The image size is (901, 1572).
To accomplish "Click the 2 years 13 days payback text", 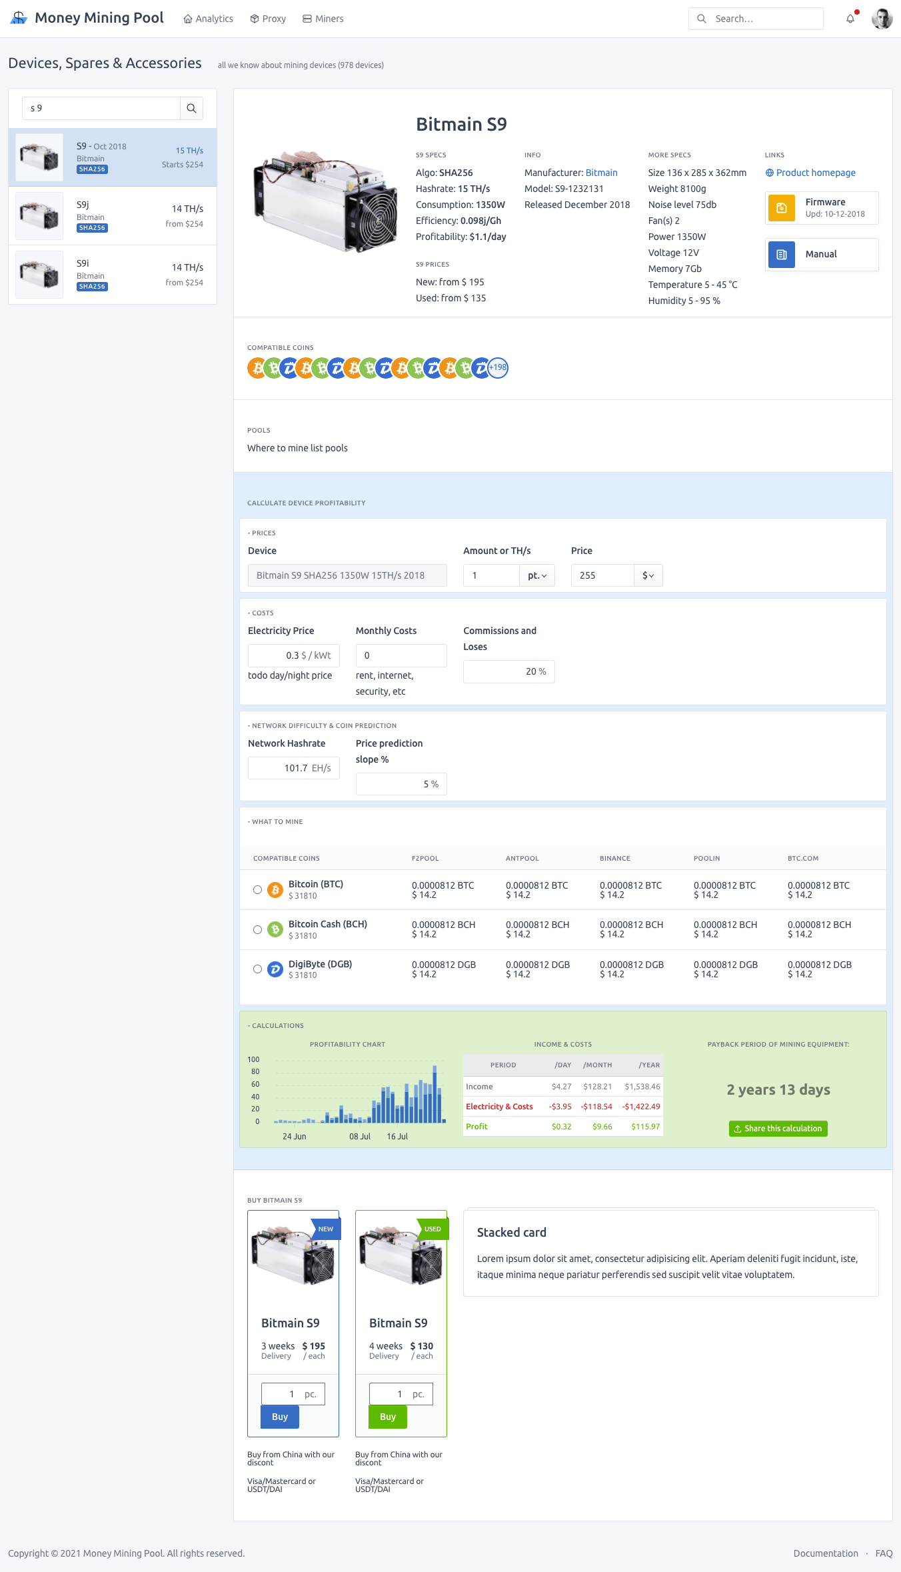I will click(778, 1089).
